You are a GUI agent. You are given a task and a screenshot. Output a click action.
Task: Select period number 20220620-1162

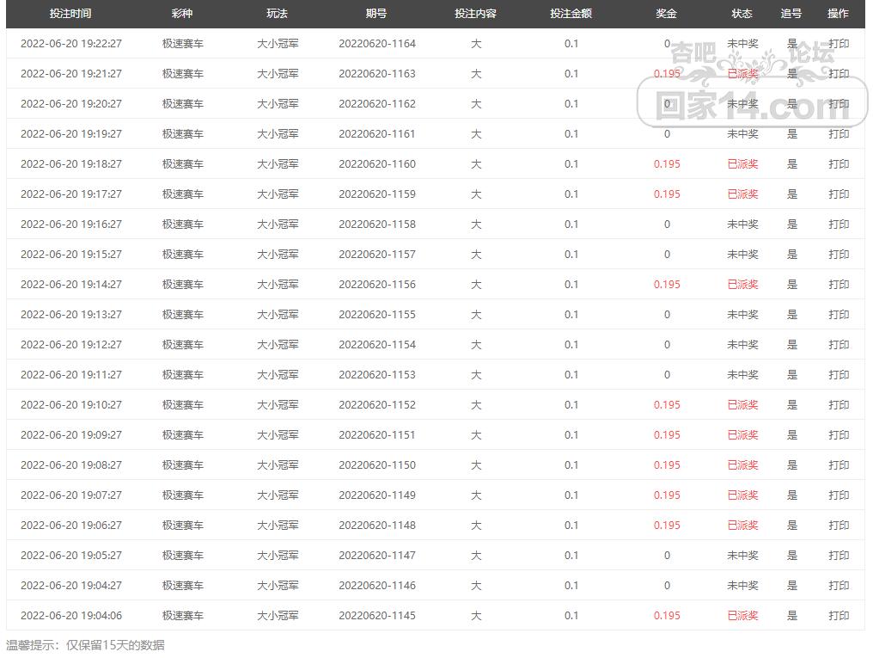click(x=377, y=103)
